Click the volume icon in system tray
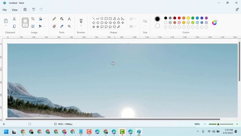The width and height of the screenshot is (241, 136). click(214, 131)
